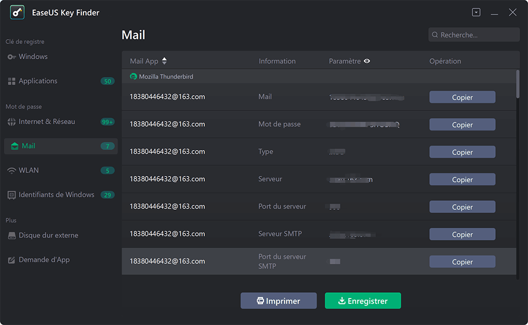Click the Identifiants de Windows badge 29
The image size is (528, 325).
click(107, 195)
